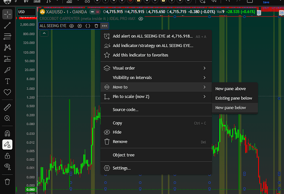Expand the Visual order submenu

[x=156, y=68]
